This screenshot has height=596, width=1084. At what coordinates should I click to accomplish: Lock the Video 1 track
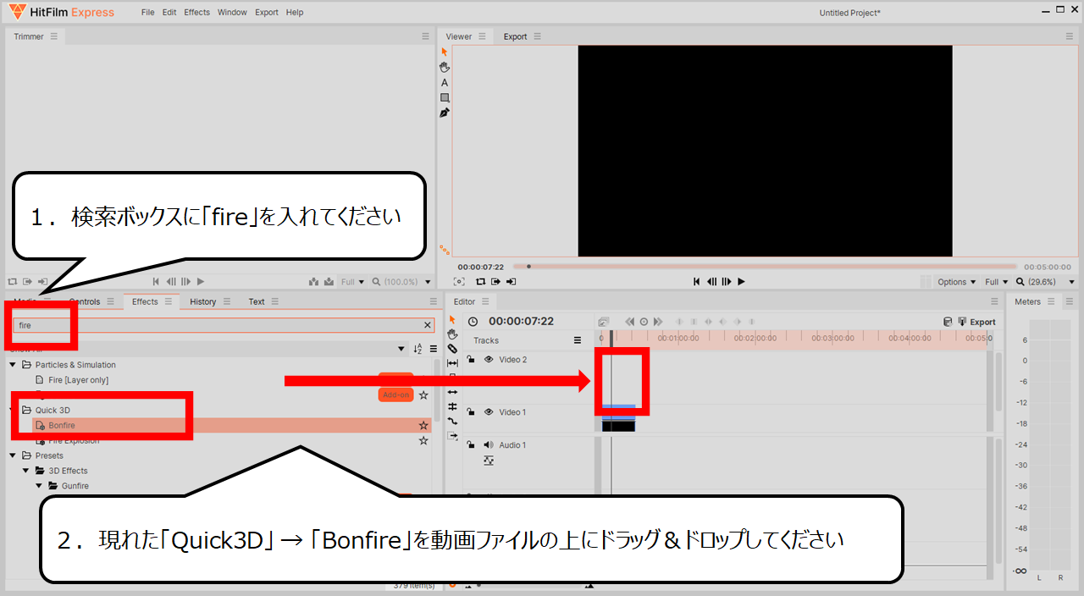(471, 412)
